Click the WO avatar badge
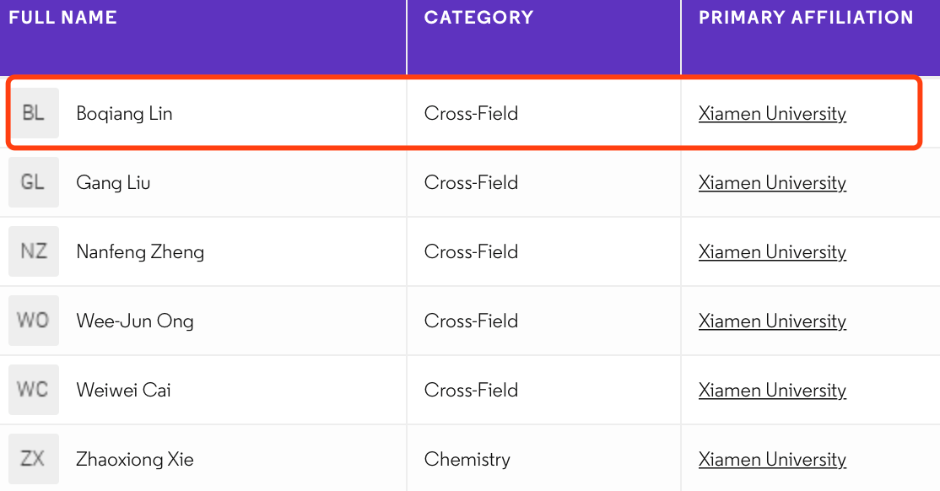The image size is (940, 491). 34,321
